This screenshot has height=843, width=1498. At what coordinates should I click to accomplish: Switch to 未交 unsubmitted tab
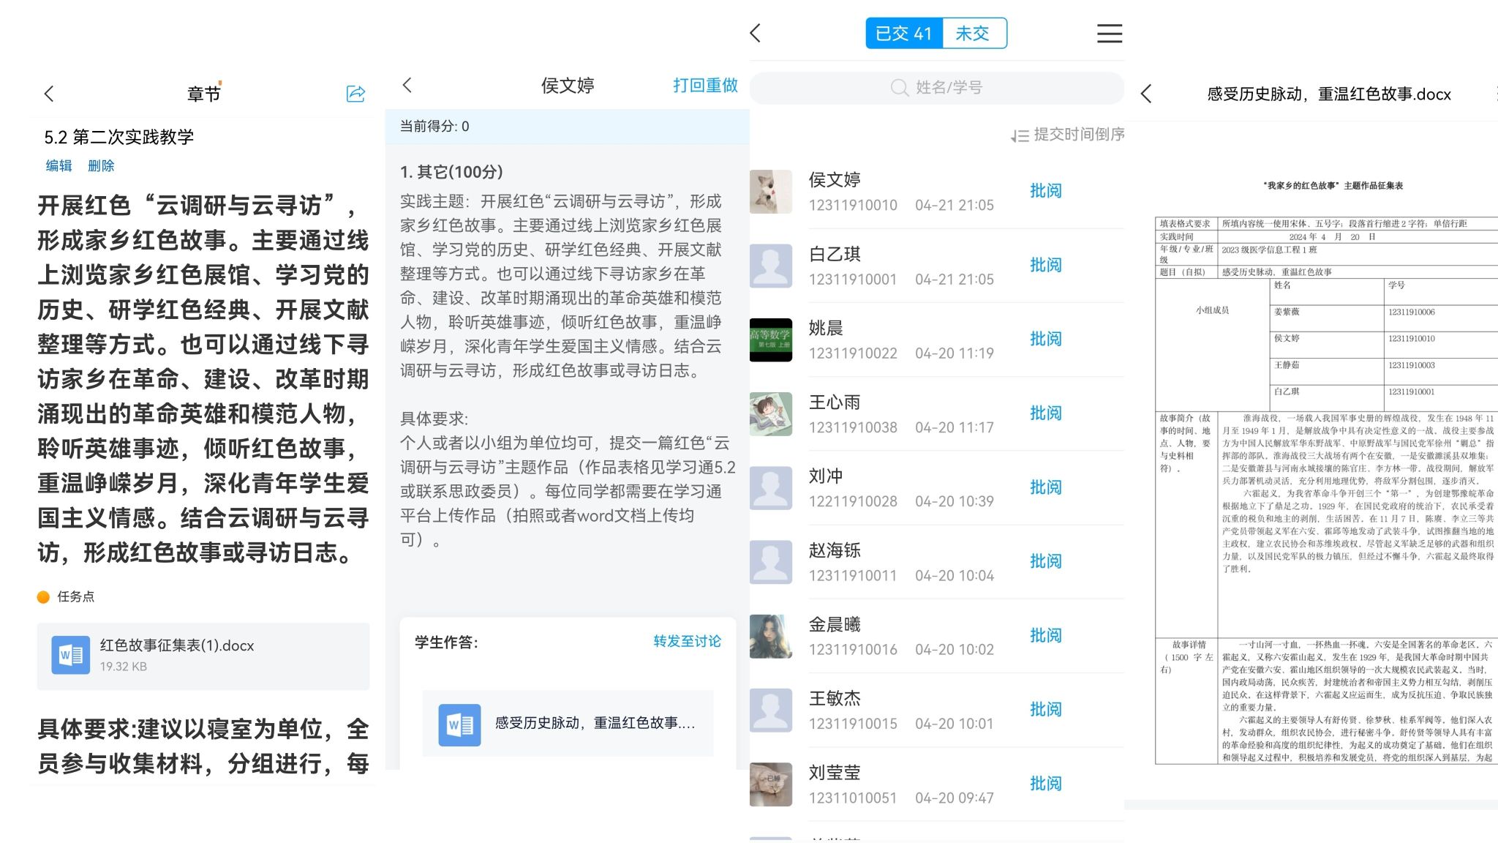(973, 33)
